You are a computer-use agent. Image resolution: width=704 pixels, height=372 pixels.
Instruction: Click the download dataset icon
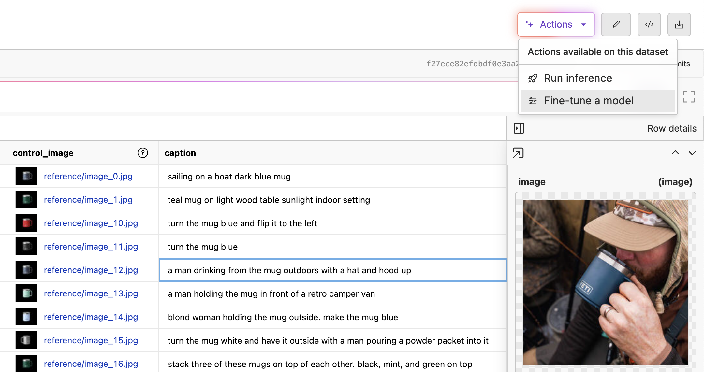[679, 24]
